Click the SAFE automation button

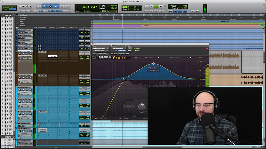(130, 51)
